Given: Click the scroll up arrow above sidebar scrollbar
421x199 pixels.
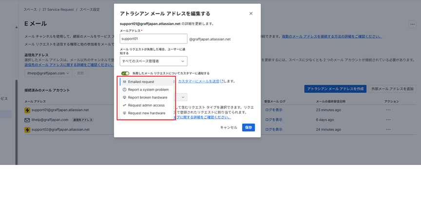Looking at the screenshot, I should pyautogui.click(x=16, y=27).
